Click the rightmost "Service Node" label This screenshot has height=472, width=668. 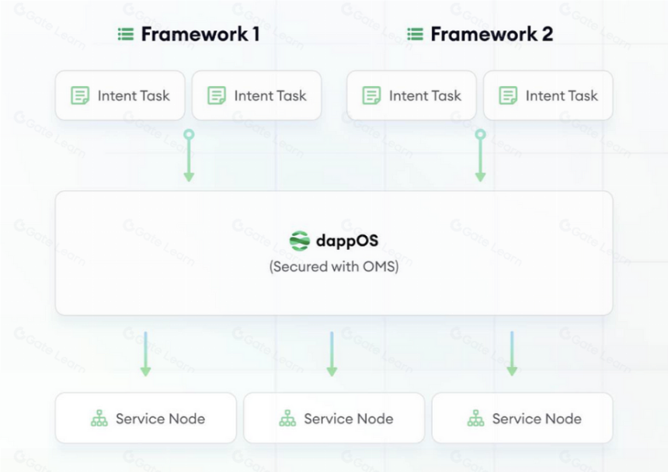point(538,418)
